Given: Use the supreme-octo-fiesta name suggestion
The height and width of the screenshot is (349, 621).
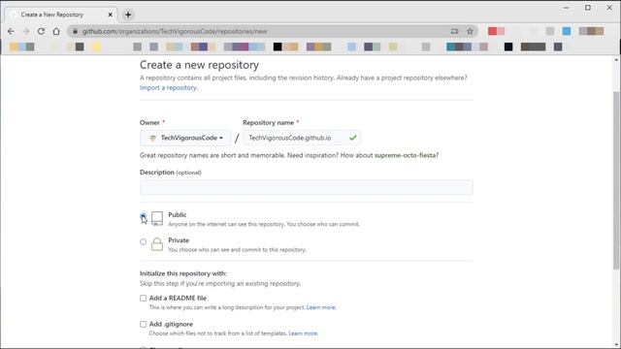Looking at the screenshot, I should tap(406, 155).
